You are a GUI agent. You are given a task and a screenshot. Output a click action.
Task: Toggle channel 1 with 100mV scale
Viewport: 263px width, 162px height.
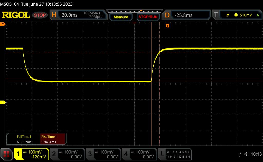tap(31, 154)
